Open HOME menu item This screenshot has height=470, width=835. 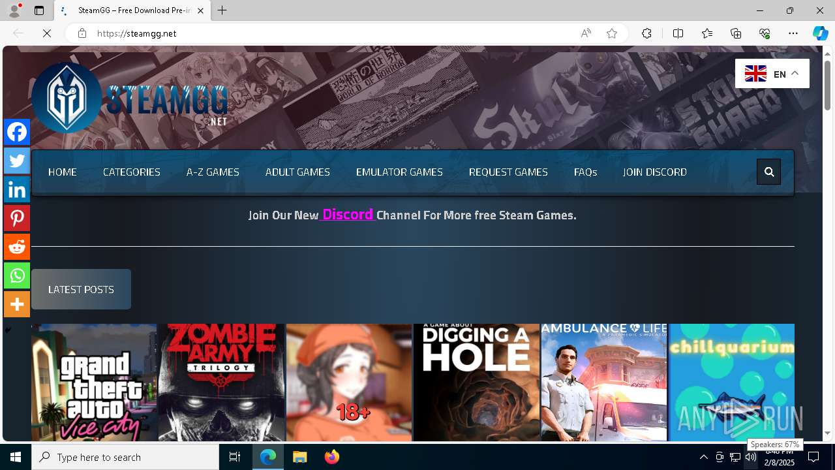63,172
